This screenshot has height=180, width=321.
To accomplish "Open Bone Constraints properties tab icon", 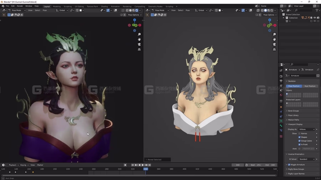I will tap(281, 131).
